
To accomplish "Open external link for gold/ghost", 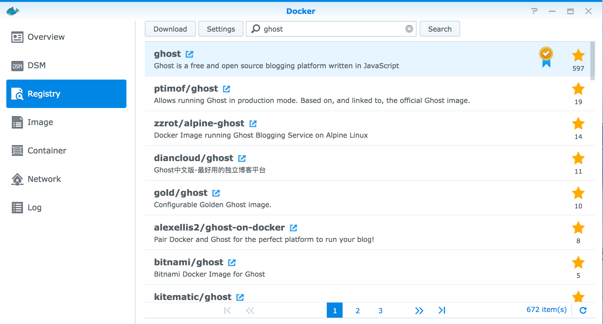I will click(216, 193).
